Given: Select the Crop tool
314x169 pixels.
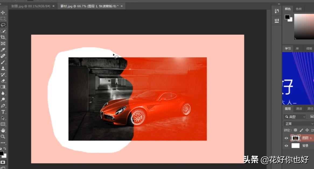Looking at the screenshot, I should click(x=3, y=37).
